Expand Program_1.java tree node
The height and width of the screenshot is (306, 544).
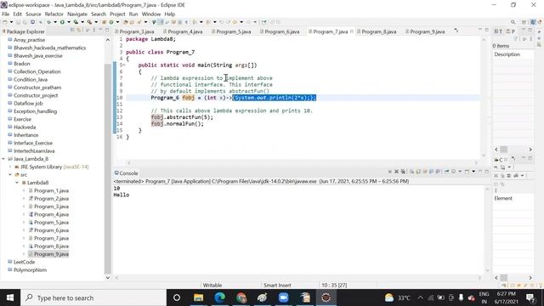tap(24, 190)
